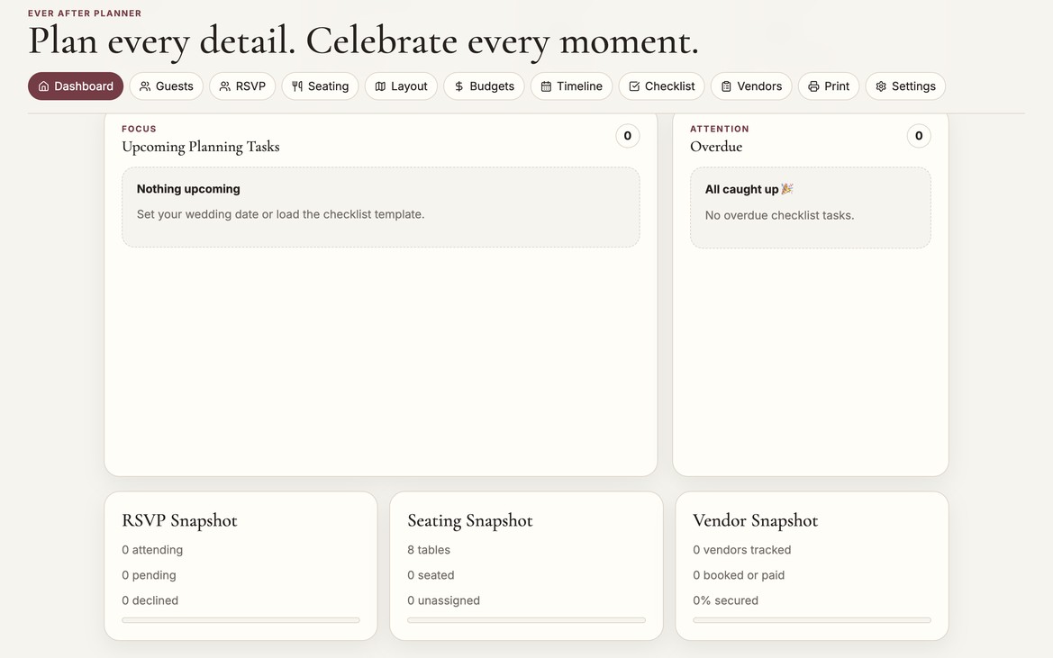Click the '0 booked or paid' line
Screen dimensions: 1053x658
[x=739, y=575]
